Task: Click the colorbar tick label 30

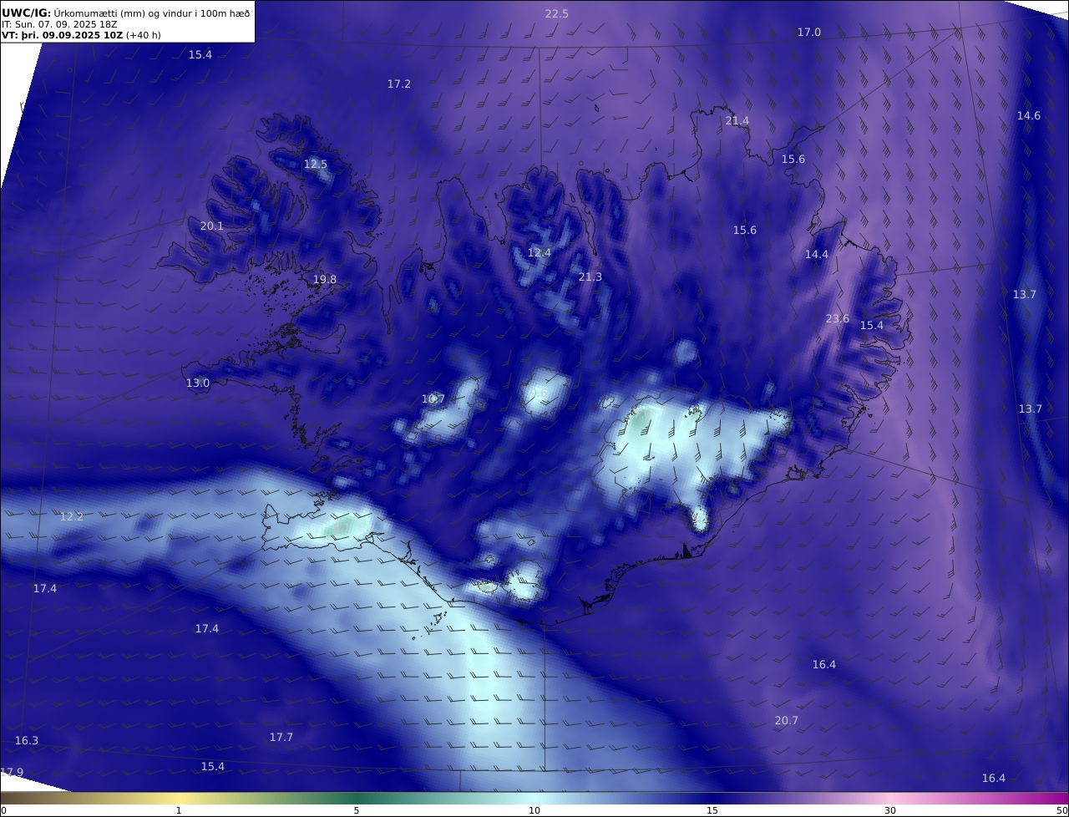Action: click(x=890, y=810)
